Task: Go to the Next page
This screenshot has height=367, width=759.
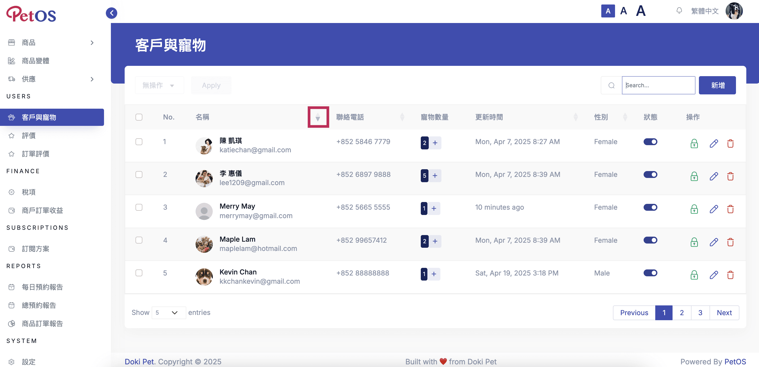Action: (x=724, y=313)
